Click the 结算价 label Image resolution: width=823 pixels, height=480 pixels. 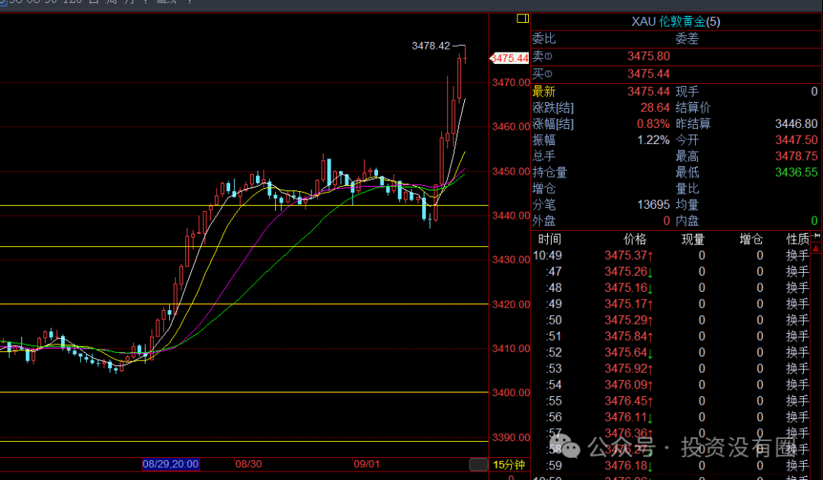693,107
